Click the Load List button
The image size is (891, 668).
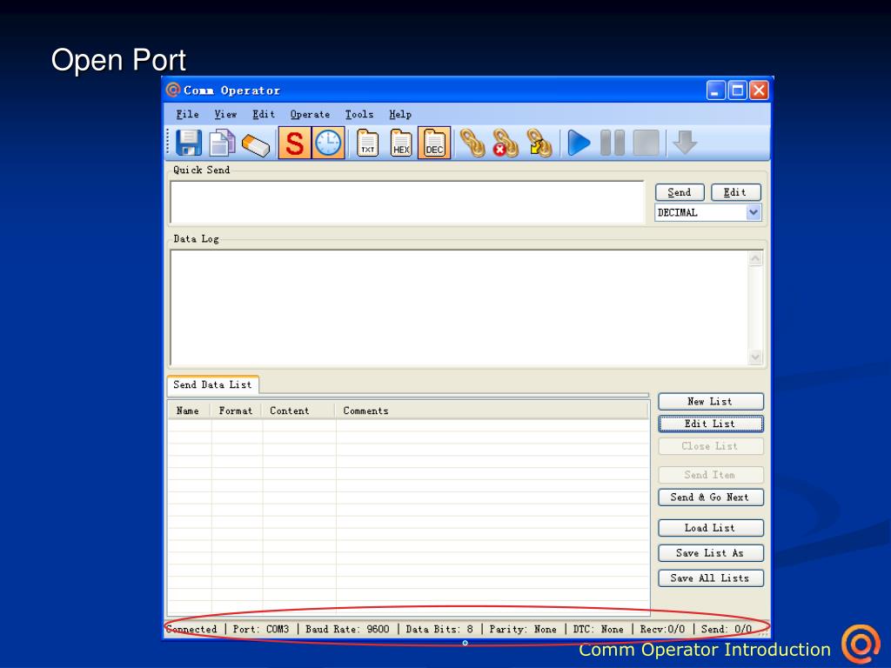[x=710, y=528]
